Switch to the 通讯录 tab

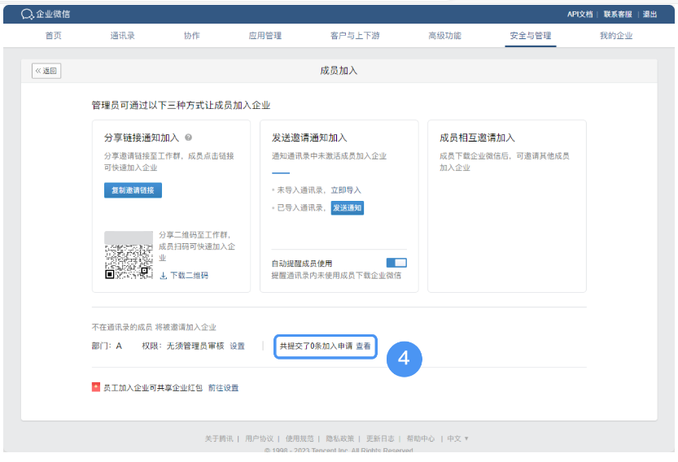click(x=122, y=36)
